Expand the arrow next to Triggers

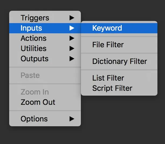pos(72,18)
